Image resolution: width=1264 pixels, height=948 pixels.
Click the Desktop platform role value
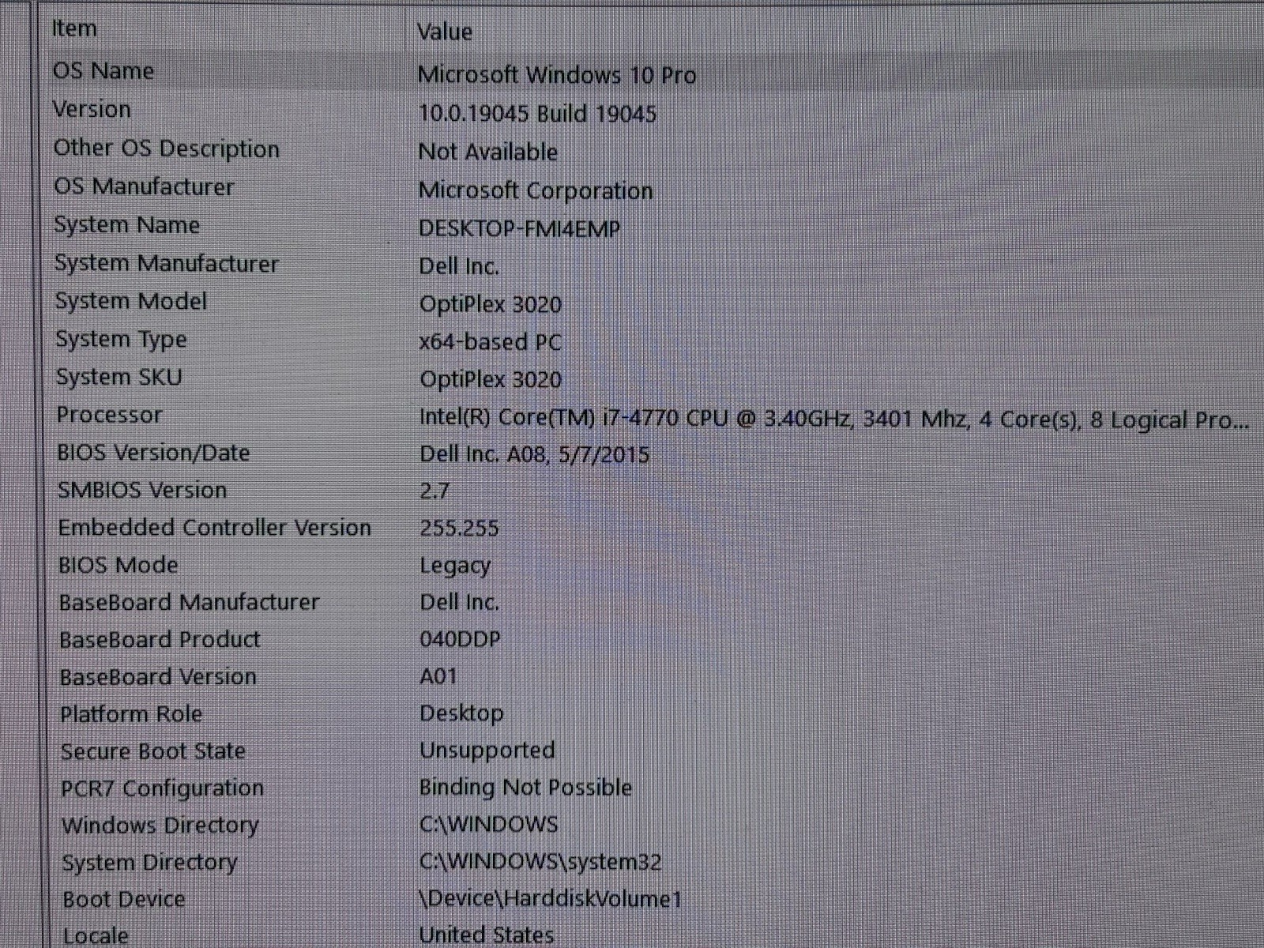(461, 713)
